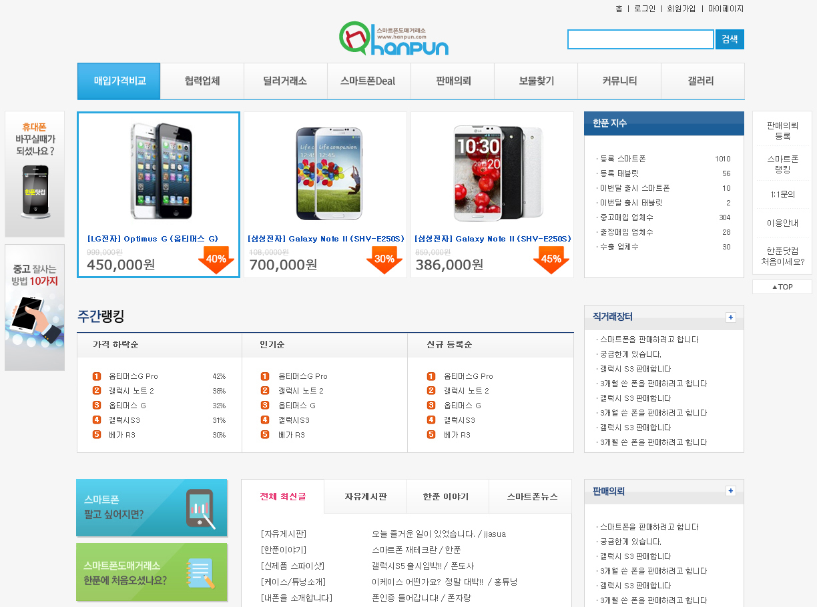Open the 로그인 link

pyautogui.click(x=645, y=9)
